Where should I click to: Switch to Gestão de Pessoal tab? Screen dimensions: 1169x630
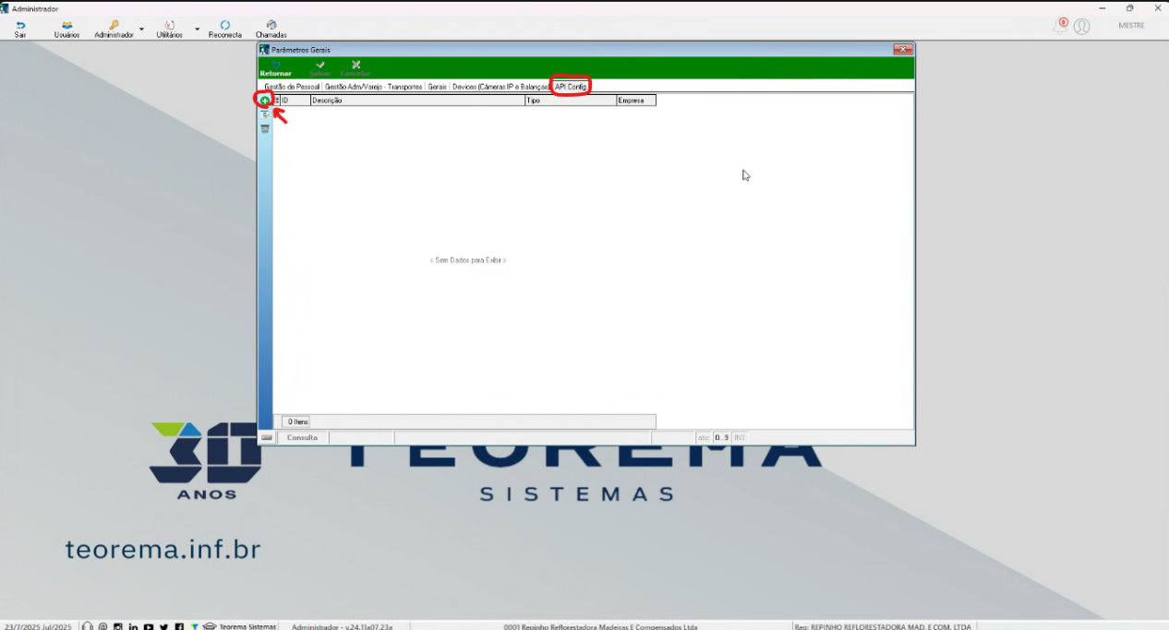tap(292, 87)
